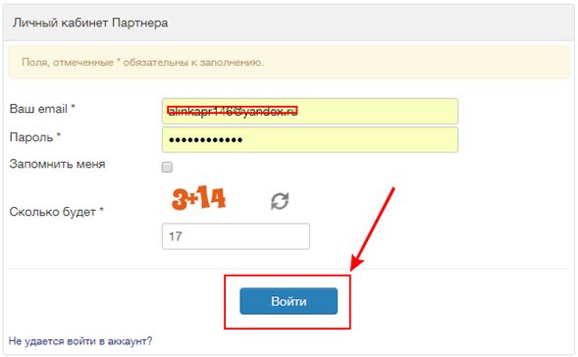Select the red highlight frame around Войти
Viewport: 578px width, 357px height.
pyautogui.click(x=288, y=302)
